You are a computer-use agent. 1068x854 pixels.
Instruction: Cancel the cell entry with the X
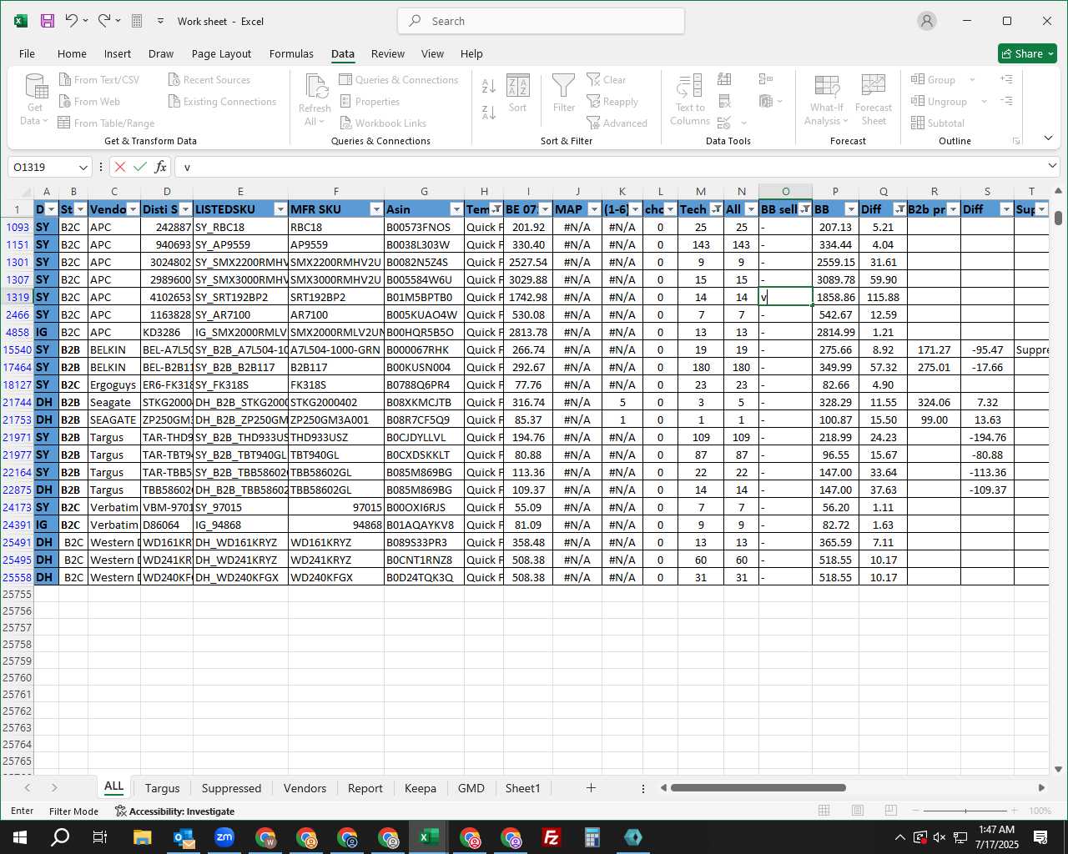coord(120,167)
